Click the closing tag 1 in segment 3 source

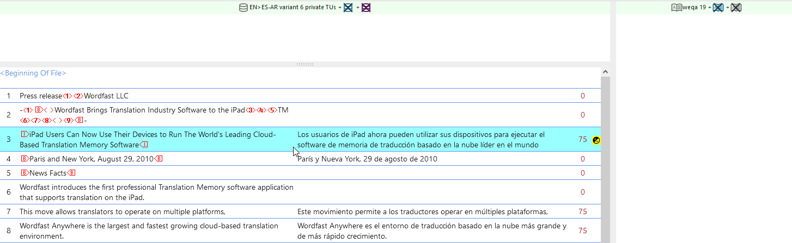tap(143, 145)
